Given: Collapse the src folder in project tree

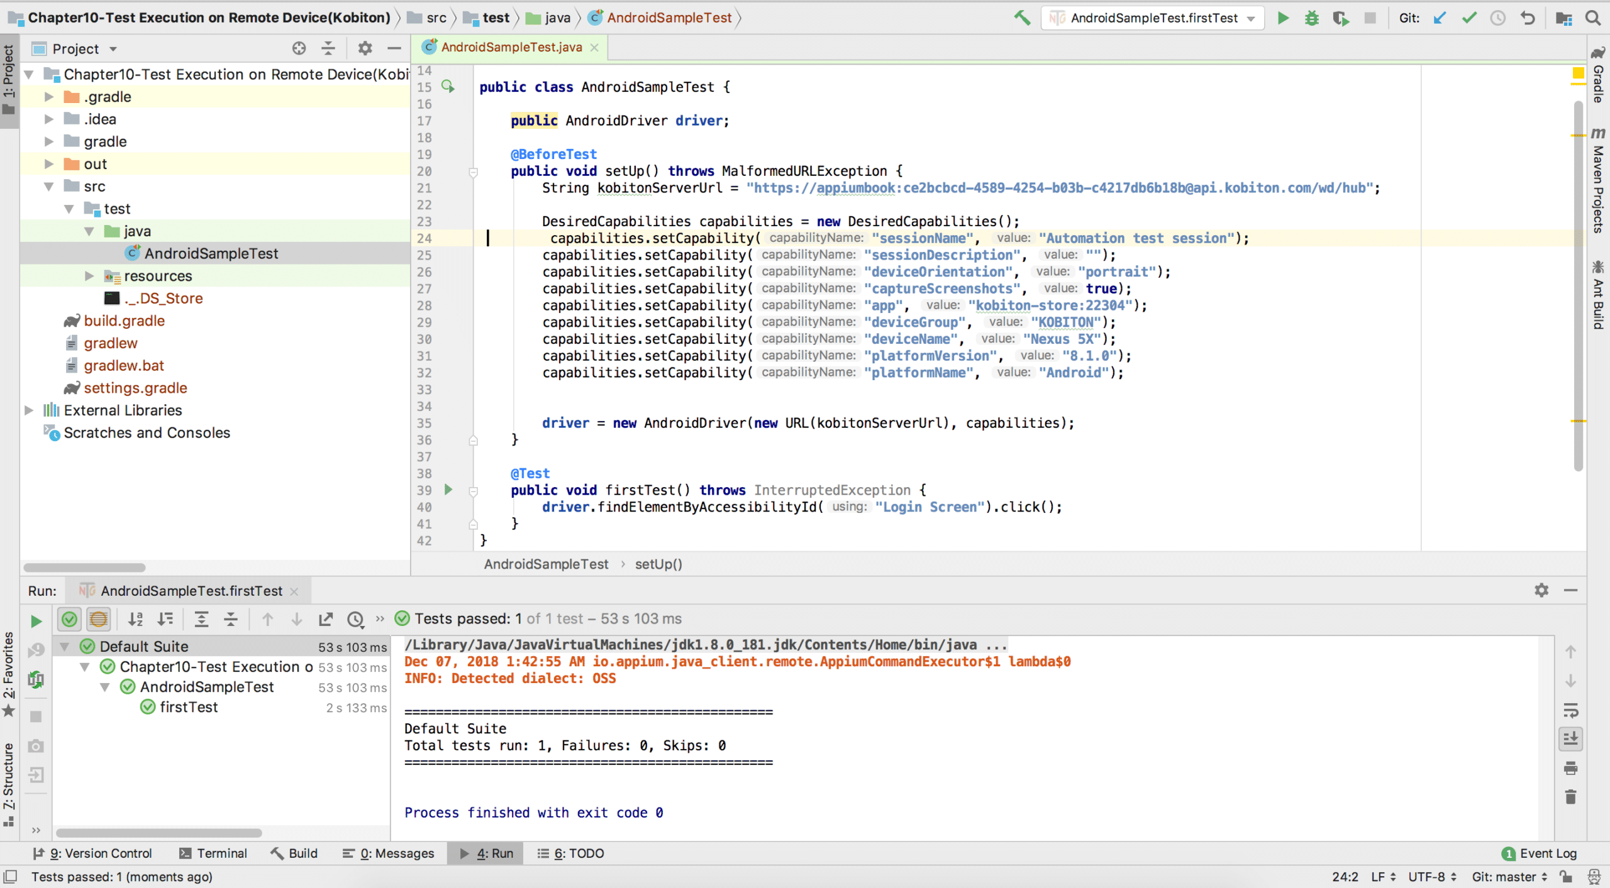Looking at the screenshot, I should (49, 187).
